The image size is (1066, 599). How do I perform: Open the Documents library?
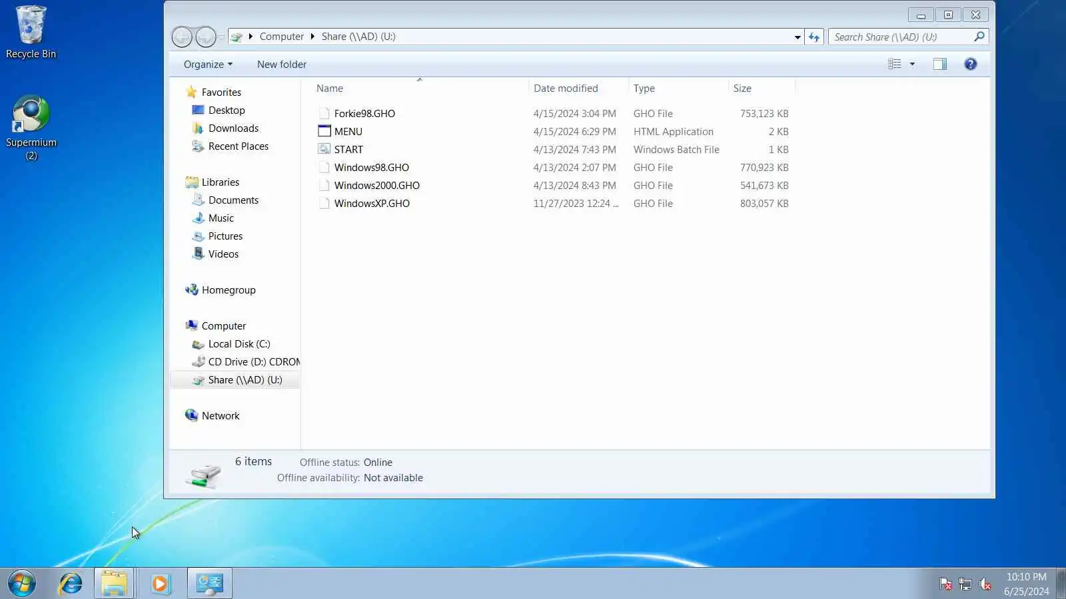pos(233,200)
